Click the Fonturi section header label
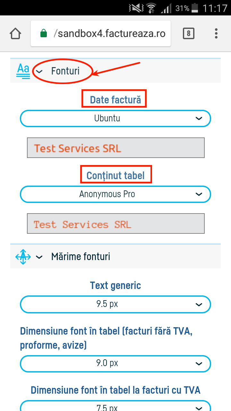 65,71
